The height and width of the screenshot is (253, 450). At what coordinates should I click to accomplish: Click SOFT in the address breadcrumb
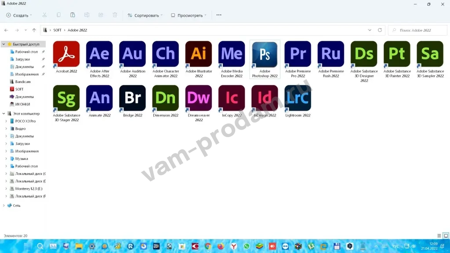click(57, 30)
